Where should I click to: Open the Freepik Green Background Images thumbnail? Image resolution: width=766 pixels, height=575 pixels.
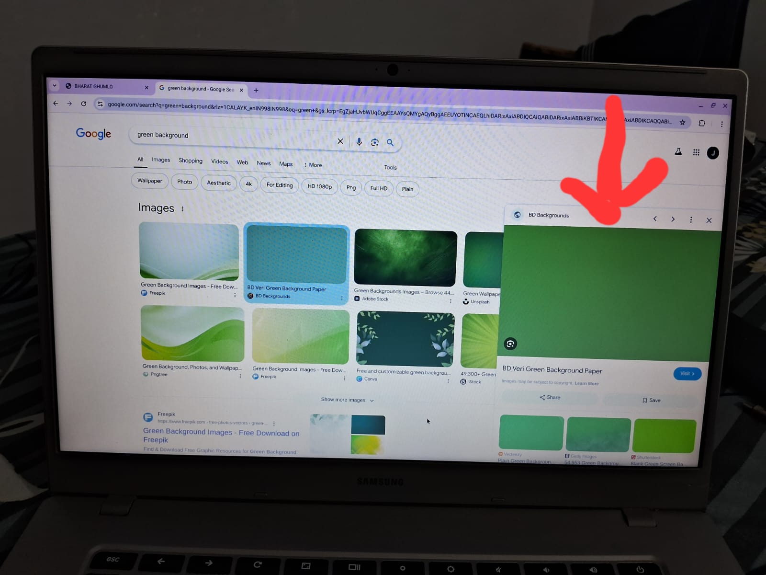[189, 251]
